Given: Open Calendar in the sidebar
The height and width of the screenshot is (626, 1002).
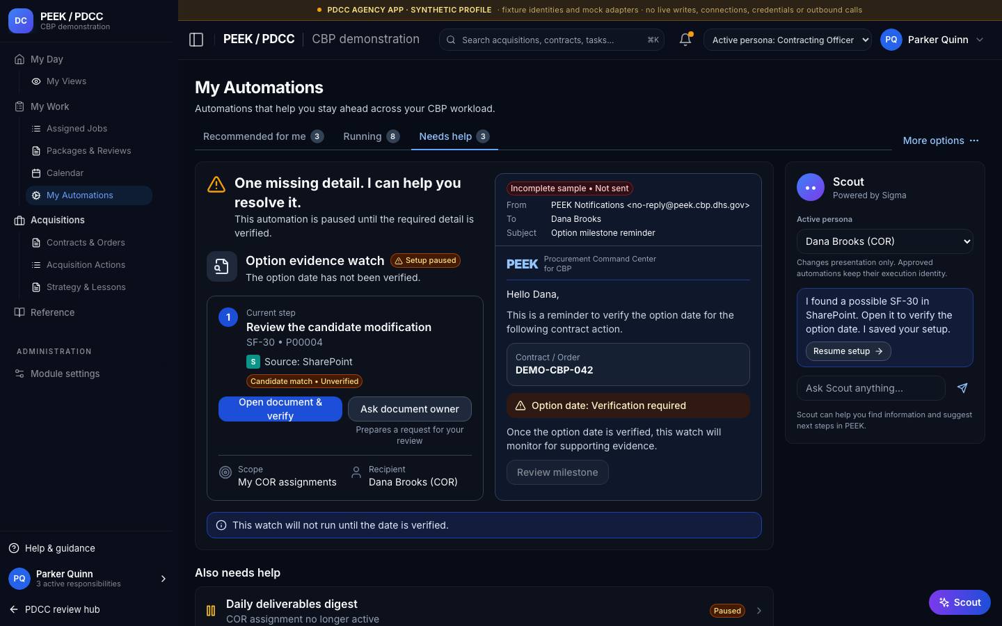Looking at the screenshot, I should click(x=89, y=173).
